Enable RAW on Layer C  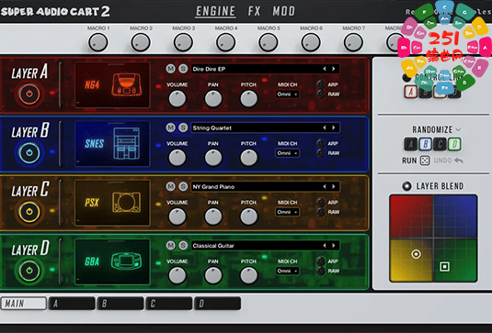pyautogui.click(x=321, y=212)
